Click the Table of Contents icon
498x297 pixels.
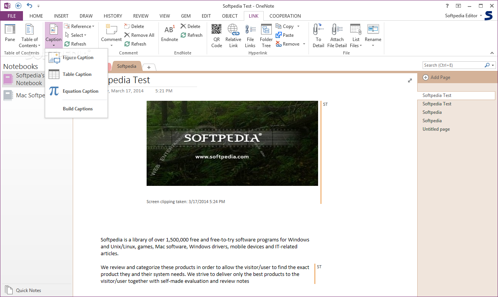29,30
